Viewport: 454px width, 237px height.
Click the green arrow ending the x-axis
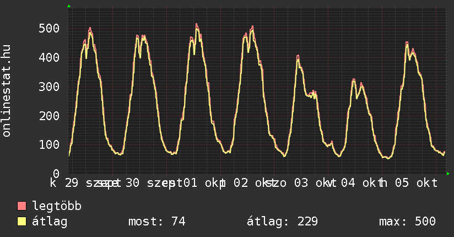pyautogui.click(x=448, y=174)
